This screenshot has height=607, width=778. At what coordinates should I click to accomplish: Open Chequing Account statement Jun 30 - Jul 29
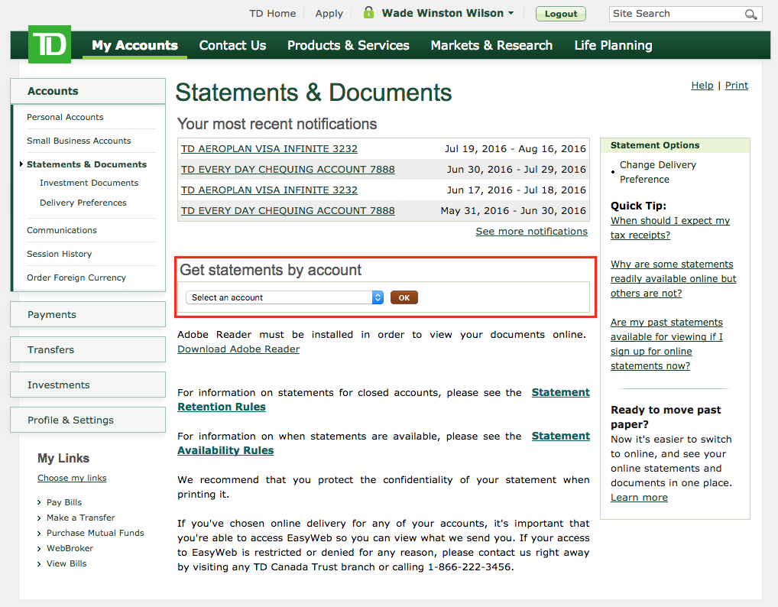tap(288, 170)
